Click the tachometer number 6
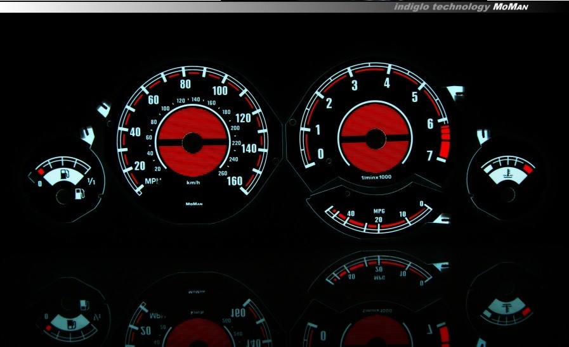Image resolution: width=569 pixels, height=347 pixels. 430,124
